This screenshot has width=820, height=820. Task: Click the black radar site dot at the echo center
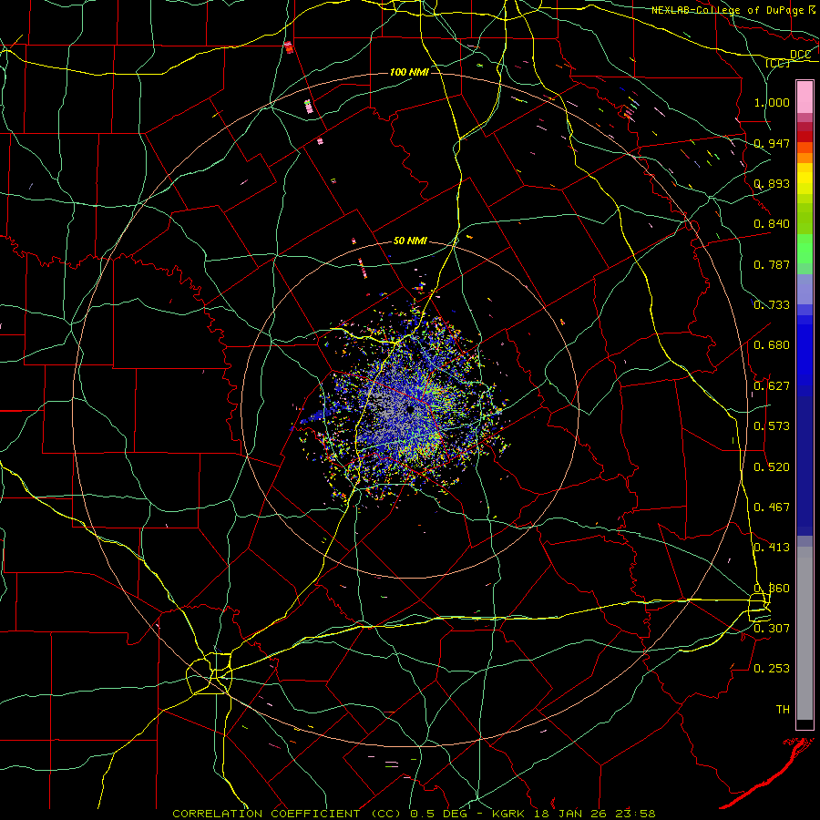411,410
